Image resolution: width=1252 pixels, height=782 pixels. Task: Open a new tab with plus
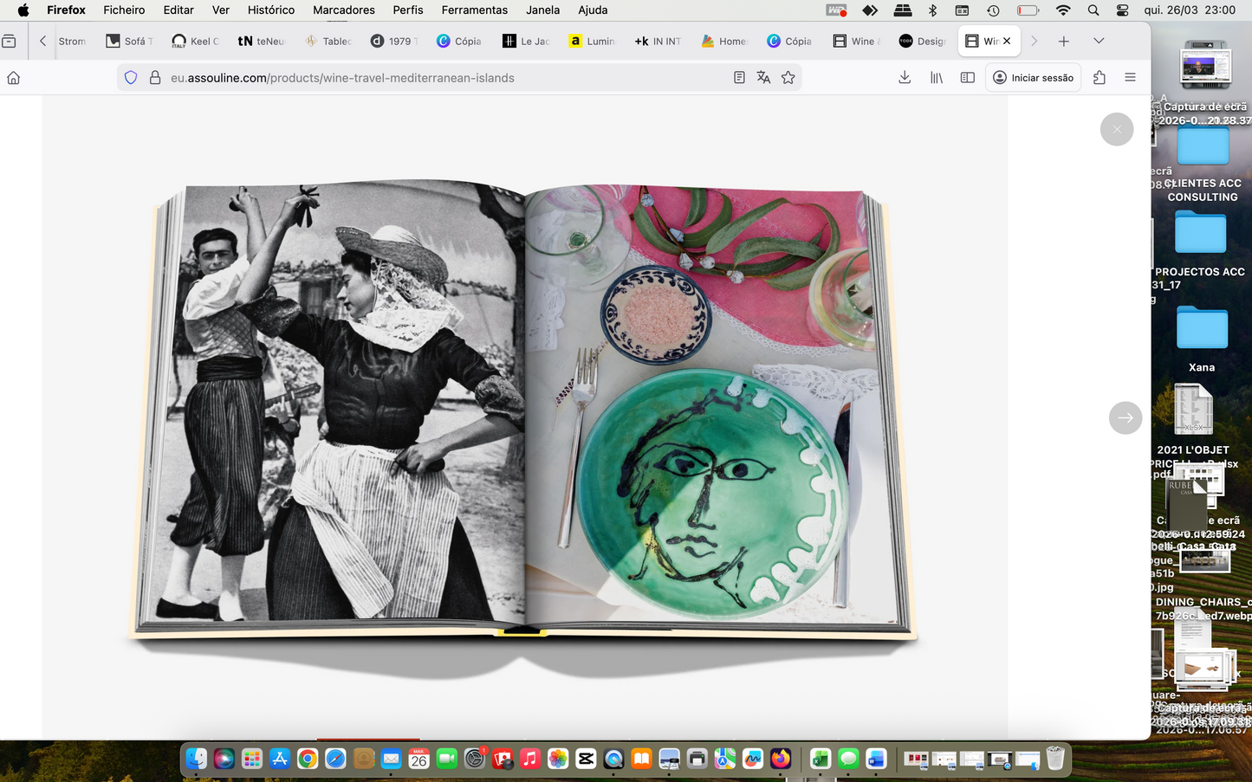click(x=1064, y=41)
